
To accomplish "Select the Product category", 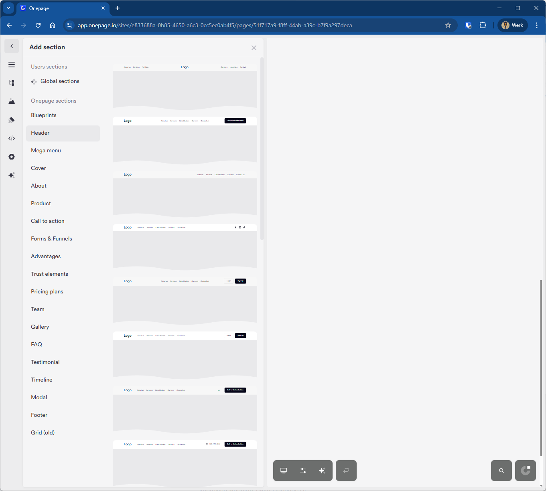I will click(x=63, y=204).
